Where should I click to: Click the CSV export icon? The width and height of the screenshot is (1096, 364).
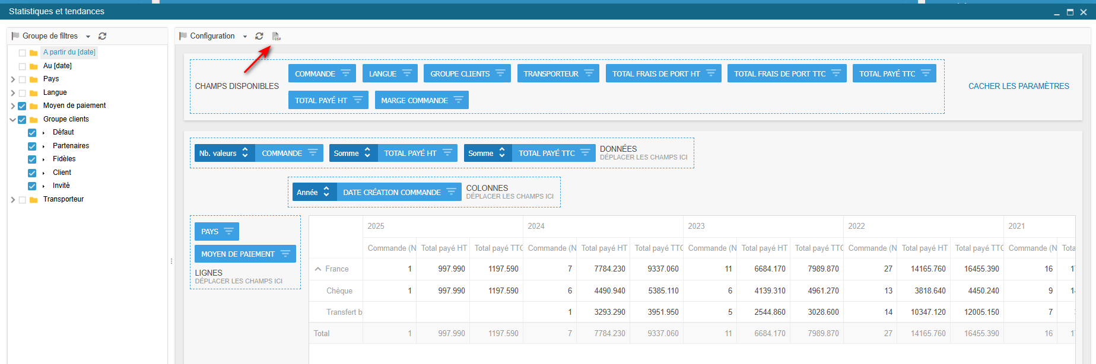(276, 37)
